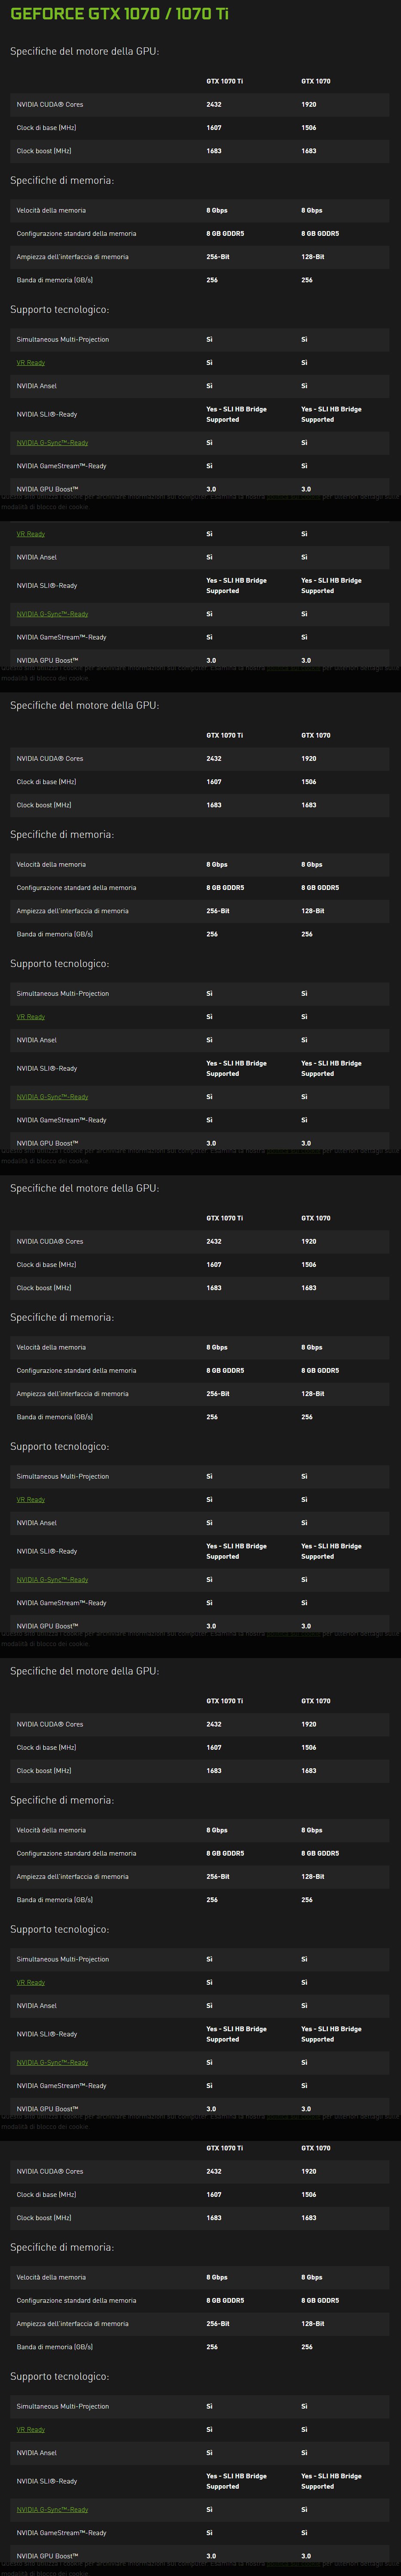The width and height of the screenshot is (401, 2576).
Task: Click the topmost 'Specifiche del motore della GPU' heading
Action: point(85,51)
